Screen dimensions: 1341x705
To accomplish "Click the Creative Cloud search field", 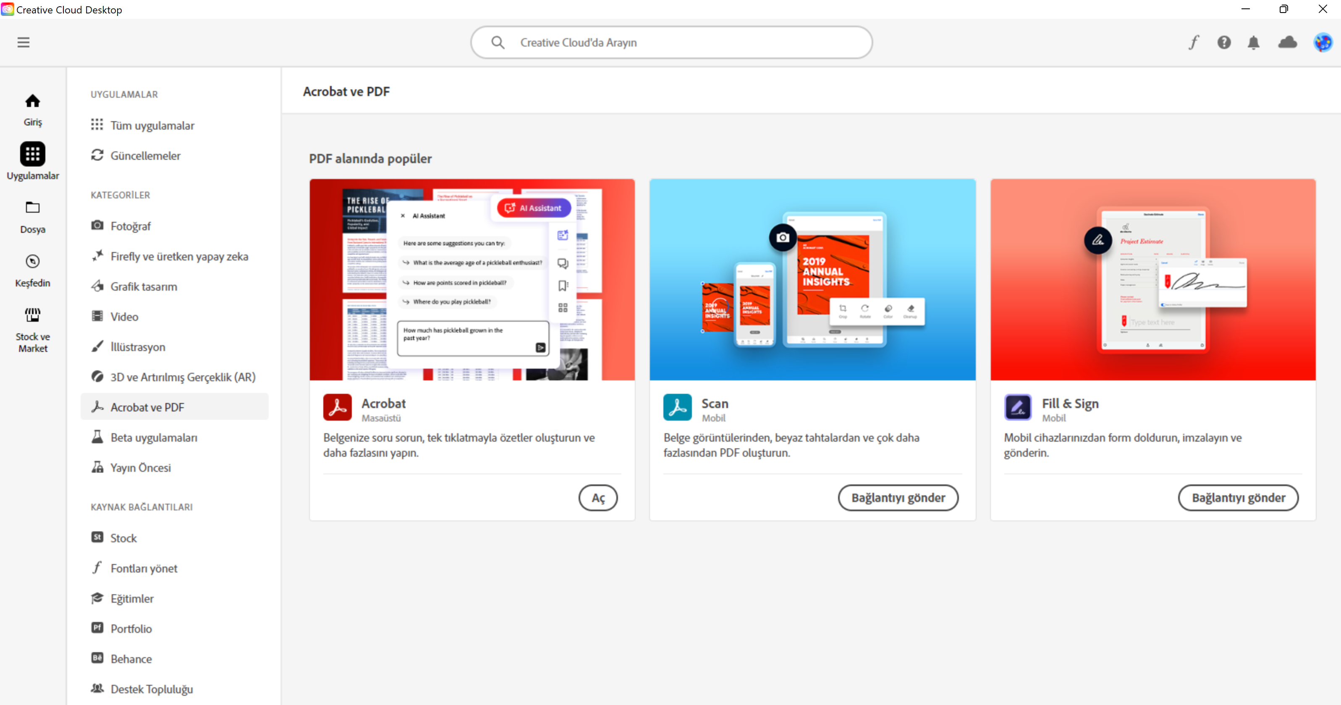I will click(670, 43).
